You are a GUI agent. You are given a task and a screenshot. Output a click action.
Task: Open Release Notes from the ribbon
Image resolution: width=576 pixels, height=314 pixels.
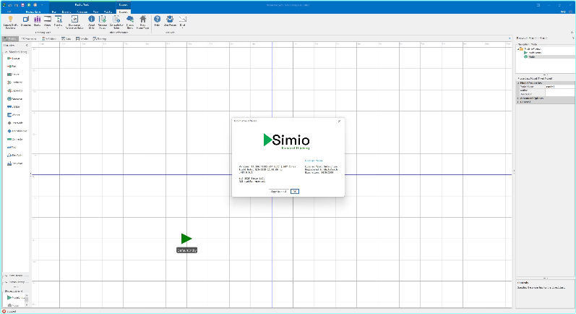coord(103,22)
